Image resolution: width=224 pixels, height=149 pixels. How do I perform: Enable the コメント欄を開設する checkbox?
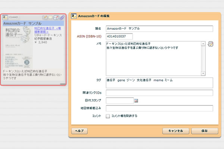[108, 116]
